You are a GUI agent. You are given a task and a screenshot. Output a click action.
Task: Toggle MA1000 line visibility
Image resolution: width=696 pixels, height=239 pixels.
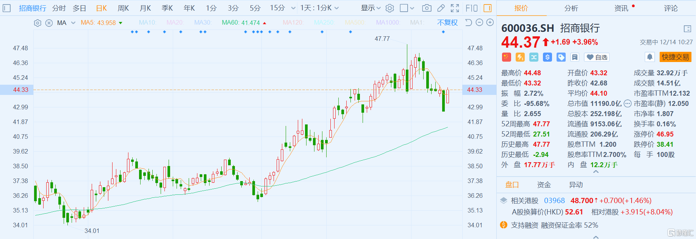tap(388, 23)
